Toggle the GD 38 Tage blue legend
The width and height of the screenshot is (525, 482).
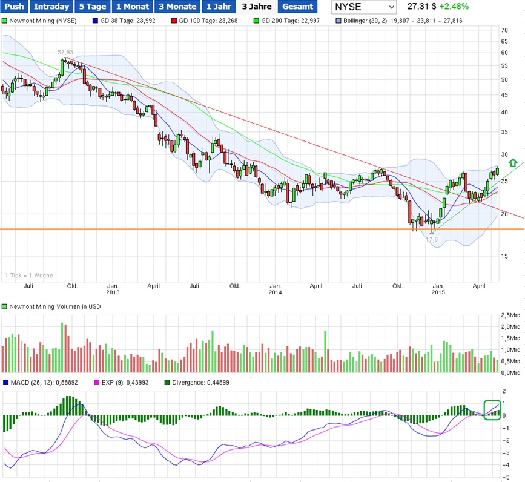click(95, 21)
